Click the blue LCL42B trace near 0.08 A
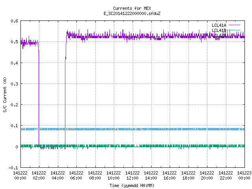Screen dimensions: 252x189 tap(133, 129)
